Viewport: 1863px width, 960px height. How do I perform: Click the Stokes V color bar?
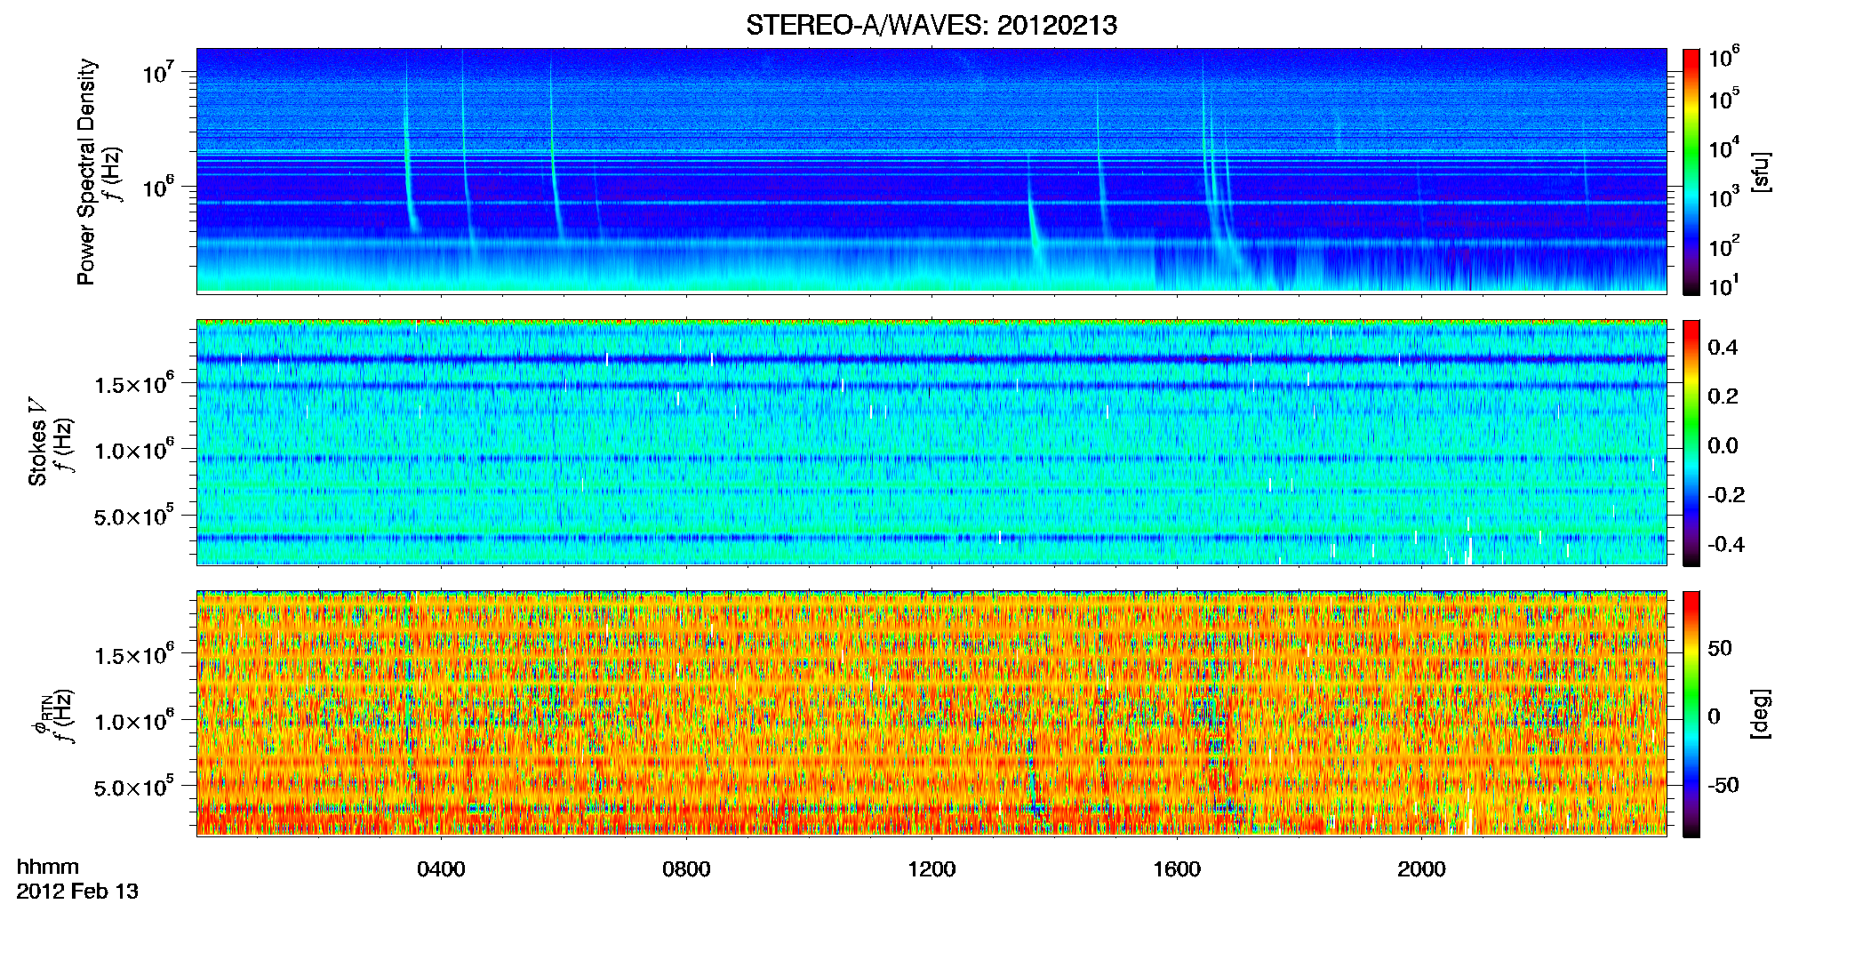coord(1691,443)
